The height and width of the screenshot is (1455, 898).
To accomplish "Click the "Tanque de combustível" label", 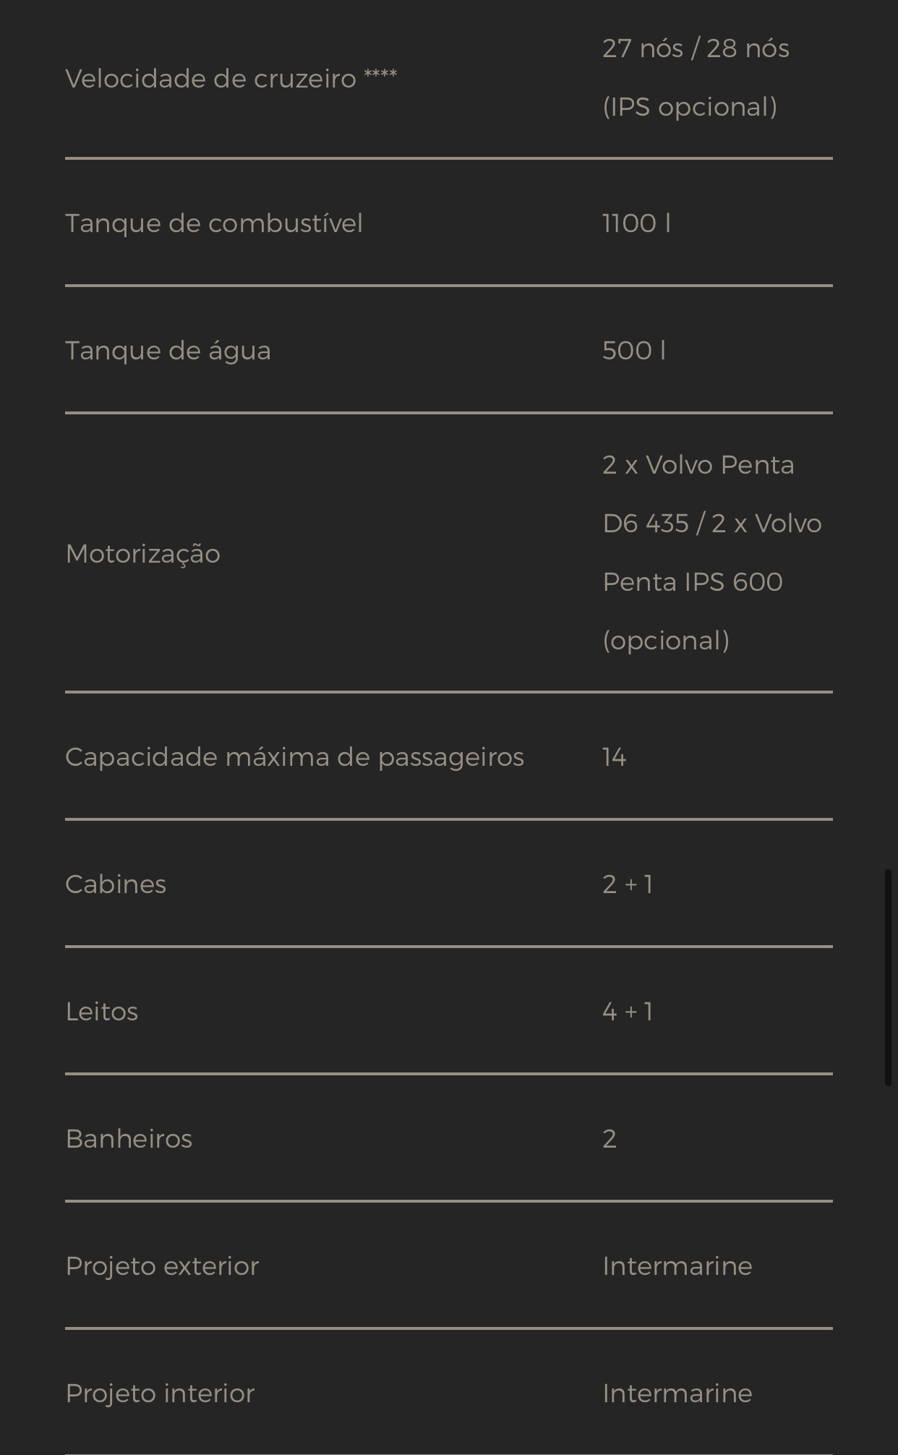I will 214,223.
